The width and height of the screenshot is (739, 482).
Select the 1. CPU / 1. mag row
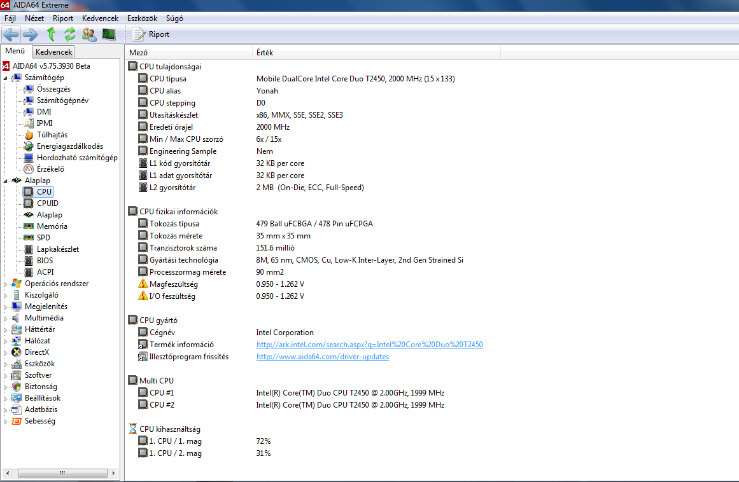pyautogui.click(x=204, y=441)
